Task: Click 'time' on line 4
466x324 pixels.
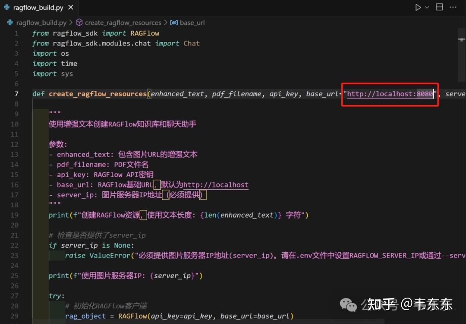Action: pos(69,64)
